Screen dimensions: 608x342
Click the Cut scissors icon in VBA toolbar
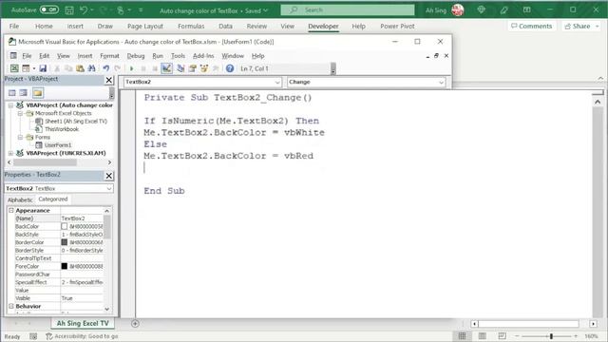57,68
